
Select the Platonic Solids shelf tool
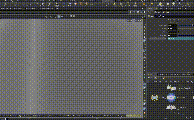click(57, 4)
